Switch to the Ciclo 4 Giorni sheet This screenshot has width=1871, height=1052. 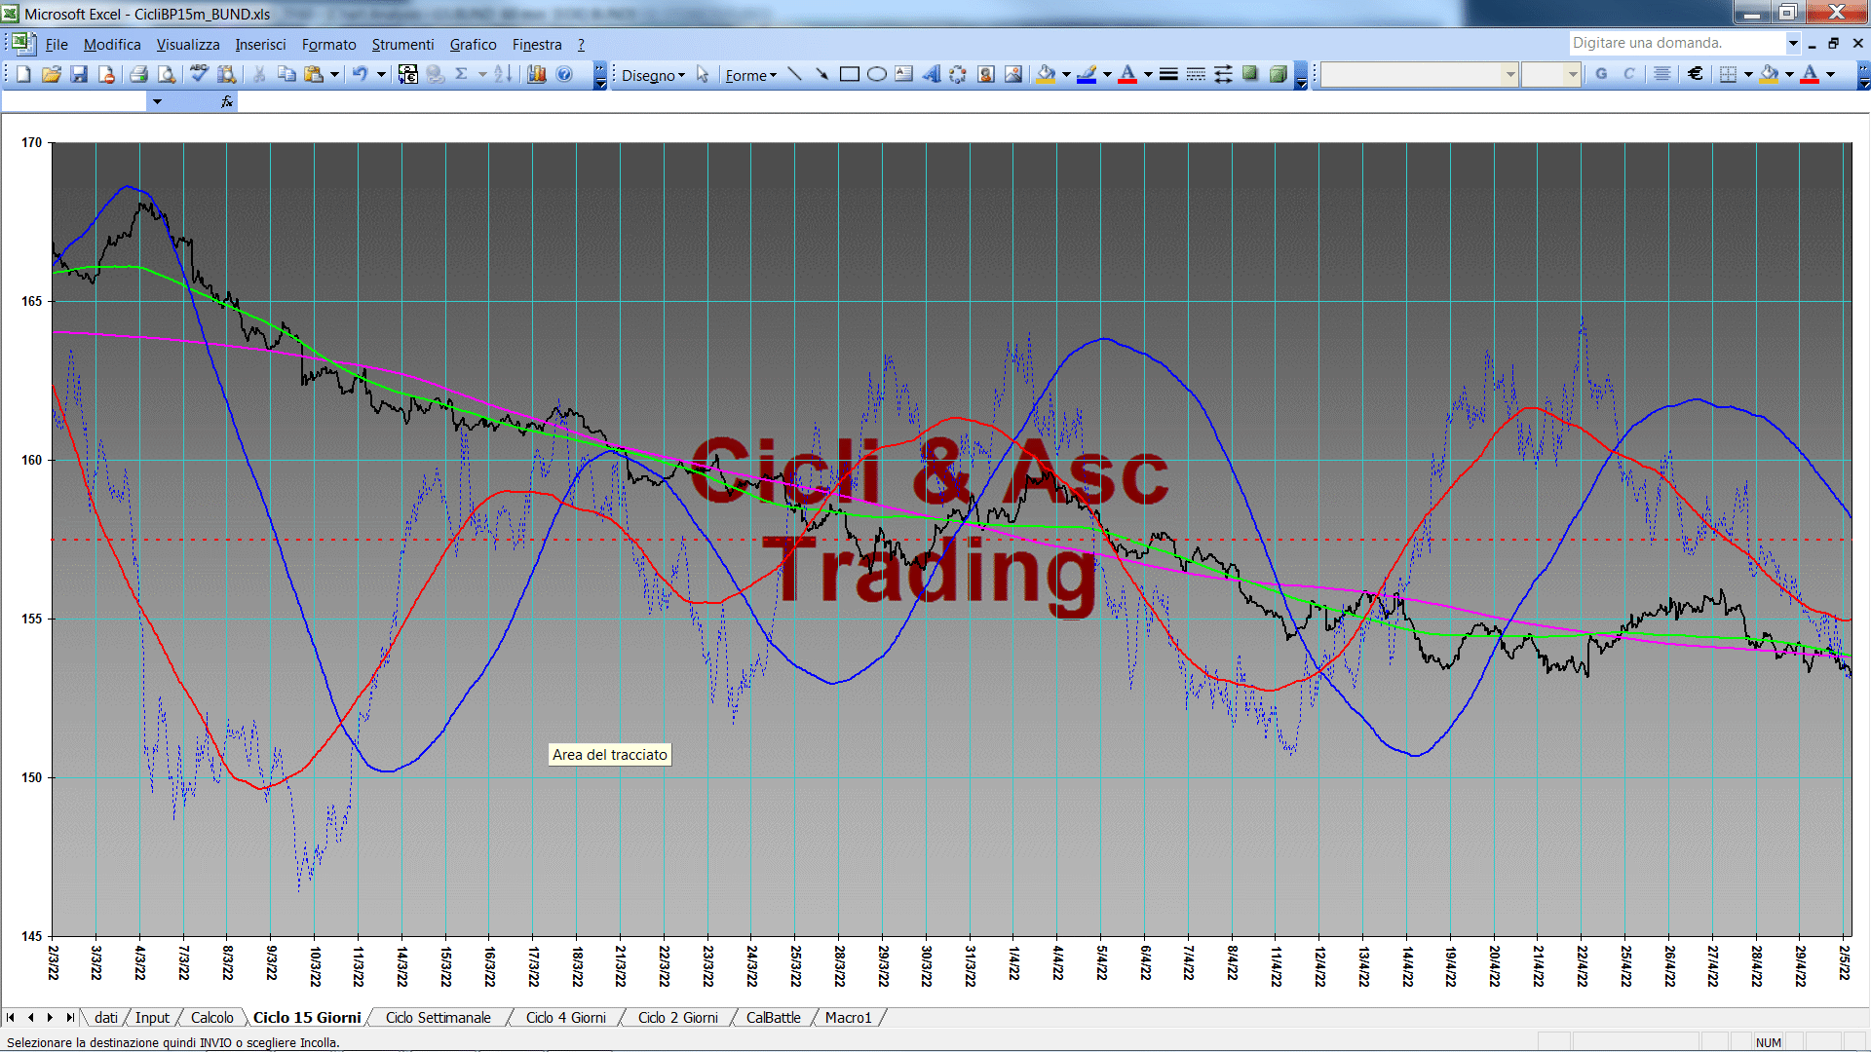point(565,1017)
